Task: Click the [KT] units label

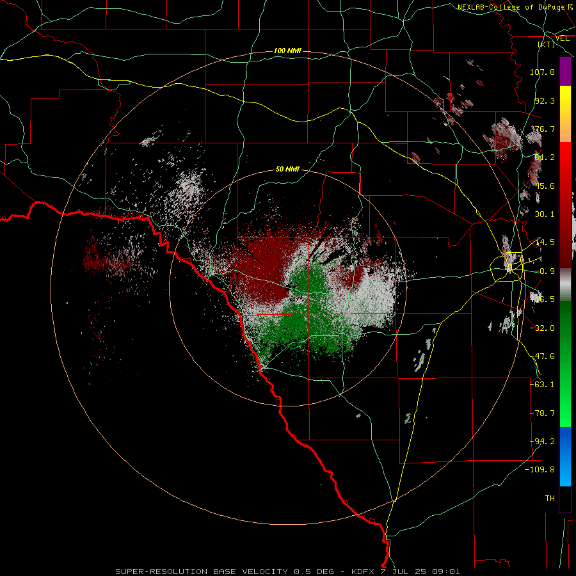Action: [x=547, y=44]
